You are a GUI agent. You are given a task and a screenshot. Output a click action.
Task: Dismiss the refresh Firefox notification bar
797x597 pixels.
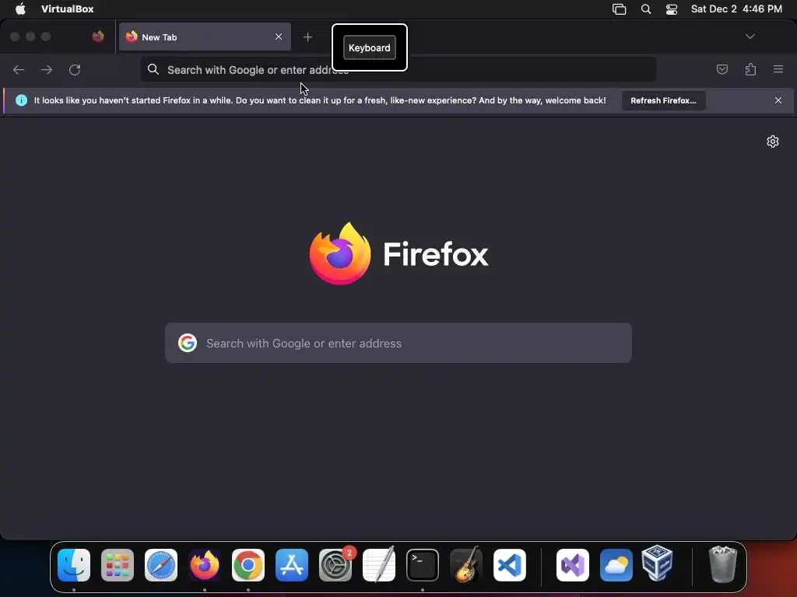pyautogui.click(x=778, y=100)
